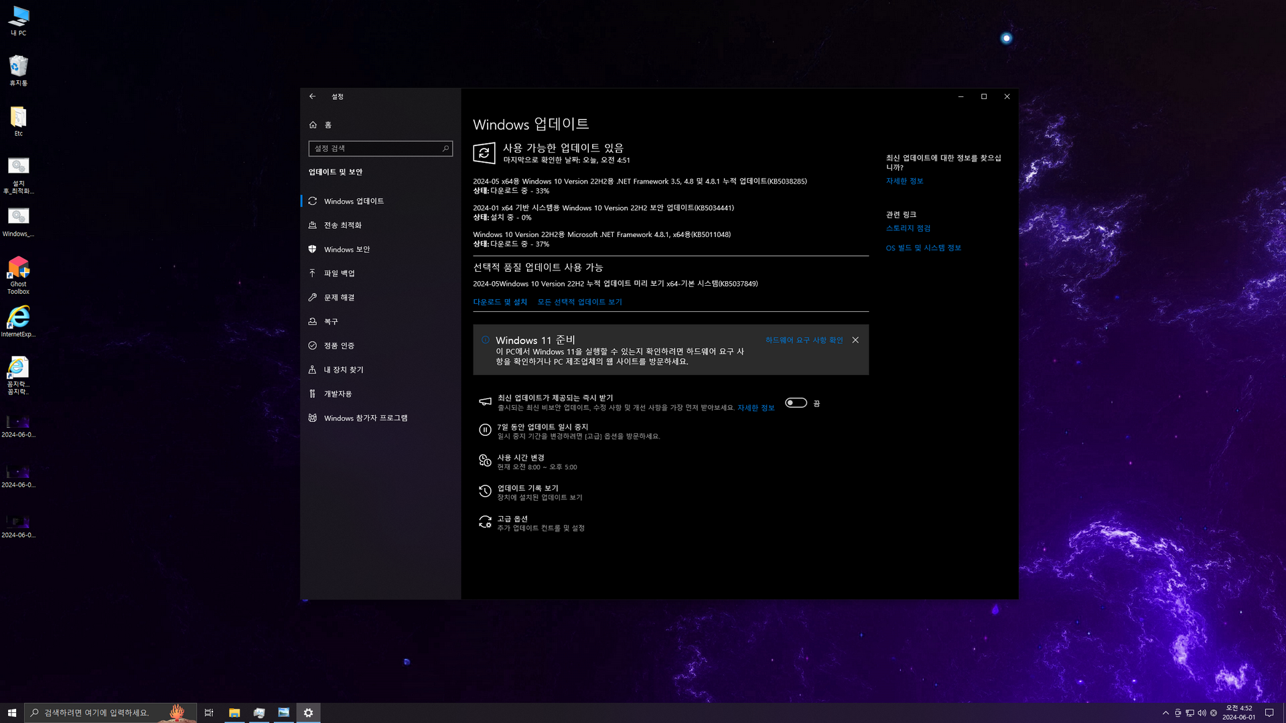Click the pause updates icon
The width and height of the screenshot is (1286, 723).
[x=485, y=430]
